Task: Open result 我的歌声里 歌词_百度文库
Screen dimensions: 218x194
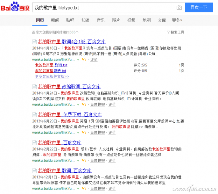Action: pos(65,171)
